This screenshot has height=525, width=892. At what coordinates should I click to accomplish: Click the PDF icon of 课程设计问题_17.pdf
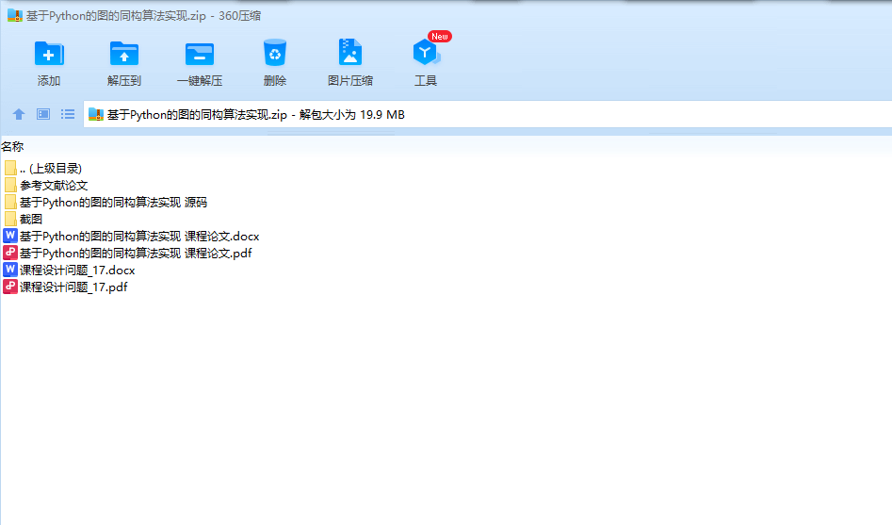10,287
